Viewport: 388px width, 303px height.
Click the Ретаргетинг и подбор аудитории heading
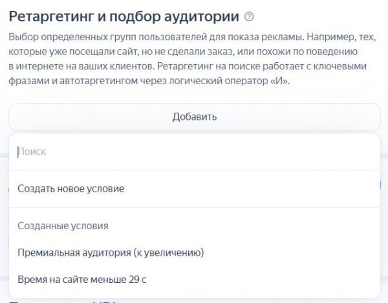point(124,15)
